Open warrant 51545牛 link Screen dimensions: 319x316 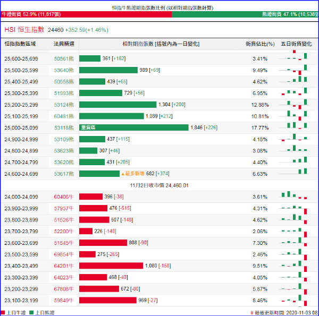[x=63, y=243]
